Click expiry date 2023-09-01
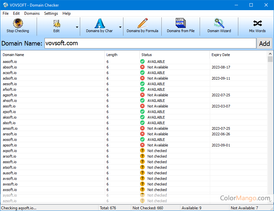 tap(221, 145)
